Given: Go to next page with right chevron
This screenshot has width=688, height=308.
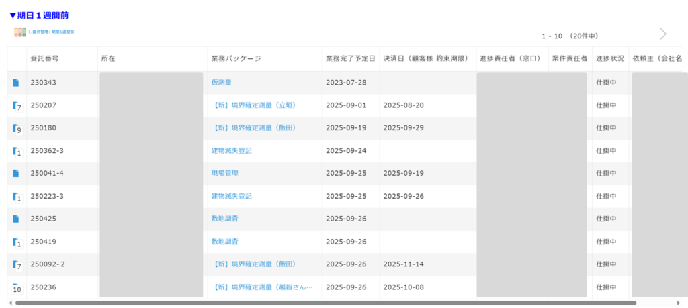Looking at the screenshot, I should 663,34.
